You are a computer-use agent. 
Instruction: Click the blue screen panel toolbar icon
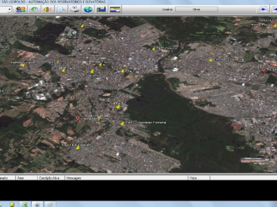(101, 9)
